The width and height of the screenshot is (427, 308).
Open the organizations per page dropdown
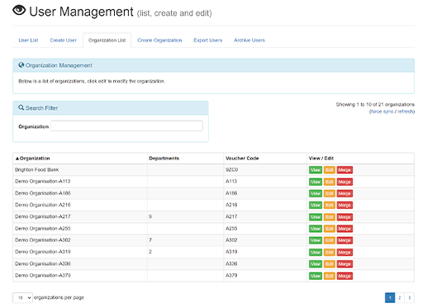point(22,298)
